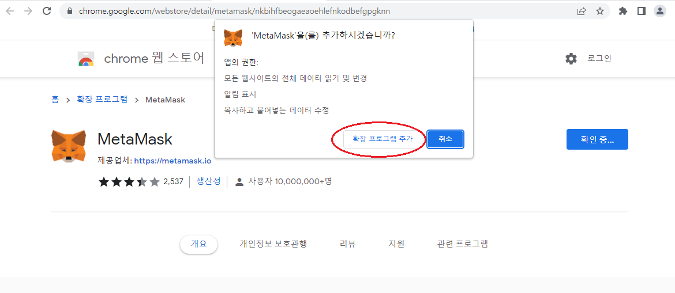Go to 홈 in the breadcrumb
This screenshot has height=293, width=675.
[55, 100]
